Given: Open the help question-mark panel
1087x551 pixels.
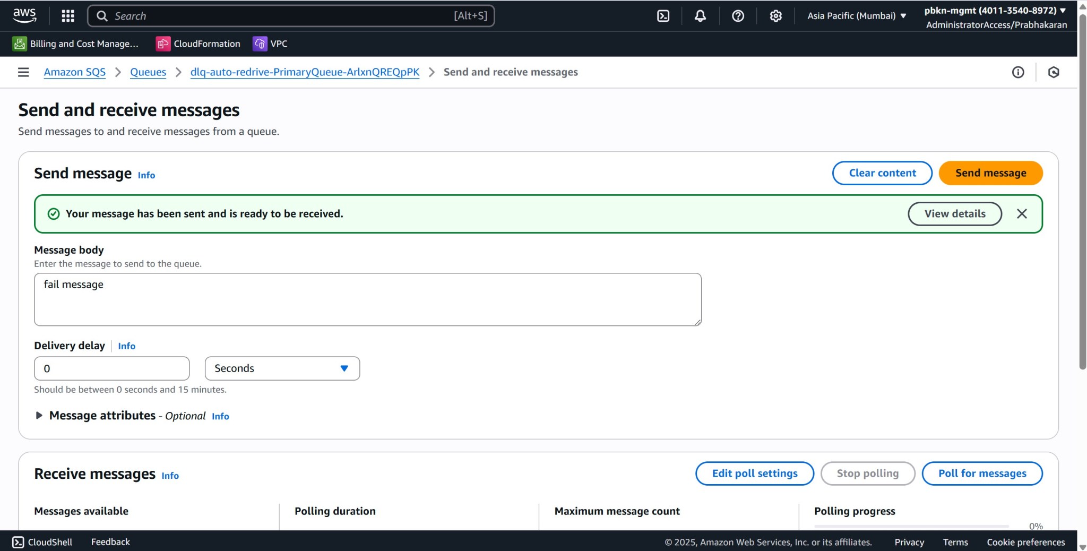Looking at the screenshot, I should point(737,15).
